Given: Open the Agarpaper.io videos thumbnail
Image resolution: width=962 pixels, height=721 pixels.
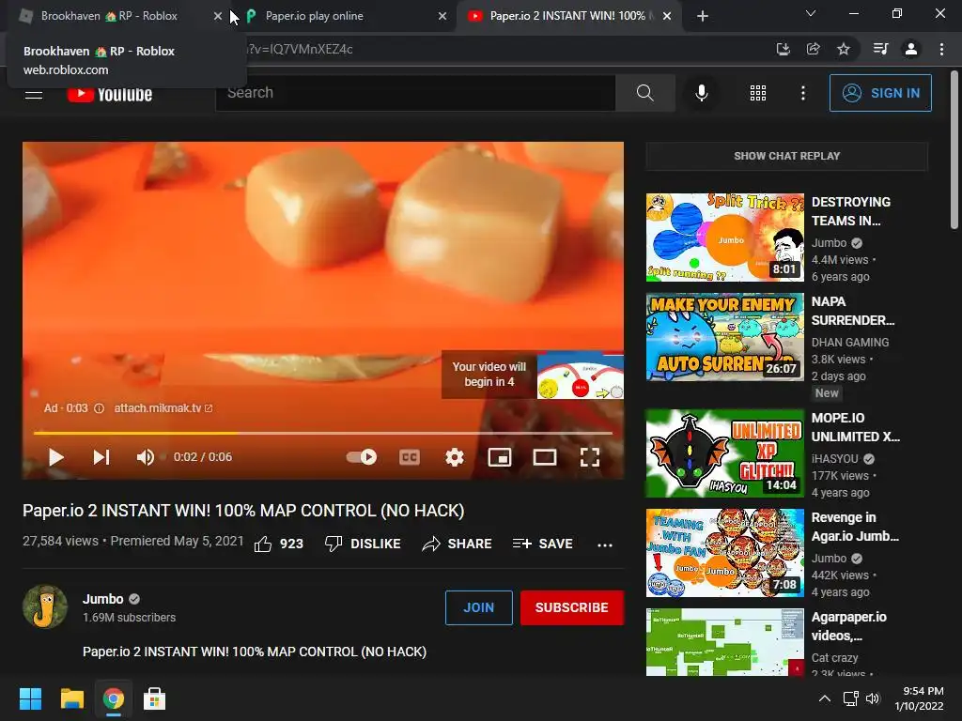Looking at the screenshot, I should coord(724,642).
